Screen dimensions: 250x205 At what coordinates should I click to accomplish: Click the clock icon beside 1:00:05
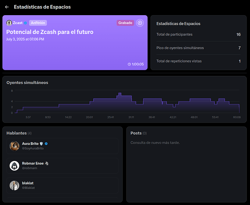click(x=130, y=64)
